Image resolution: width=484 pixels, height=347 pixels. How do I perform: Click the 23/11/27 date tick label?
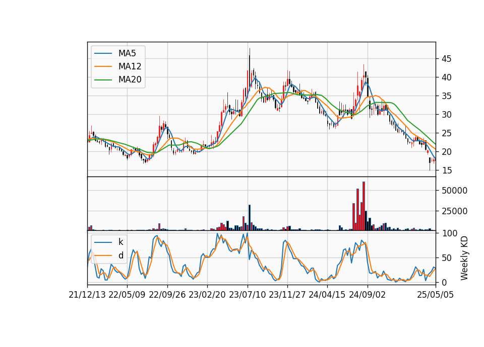click(287, 295)
